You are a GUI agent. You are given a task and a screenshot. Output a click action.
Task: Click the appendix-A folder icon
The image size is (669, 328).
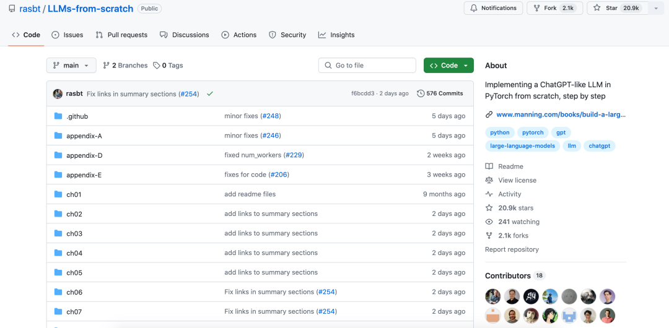point(58,136)
